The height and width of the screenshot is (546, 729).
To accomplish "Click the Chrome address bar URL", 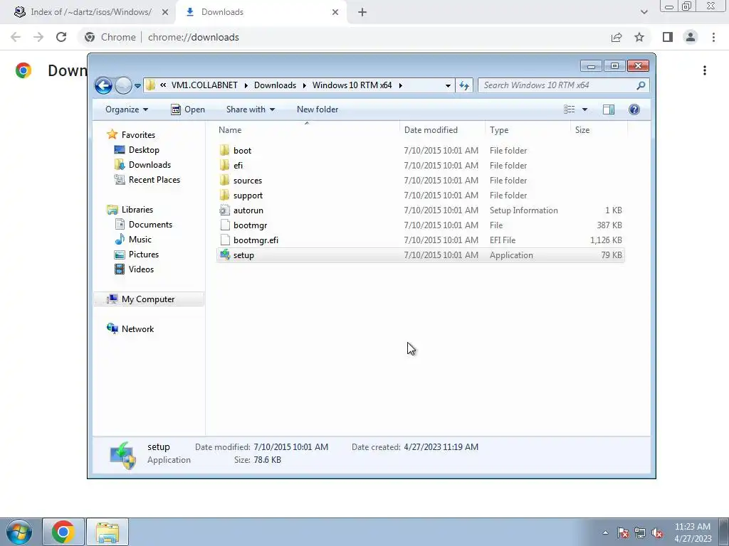I will (x=194, y=37).
